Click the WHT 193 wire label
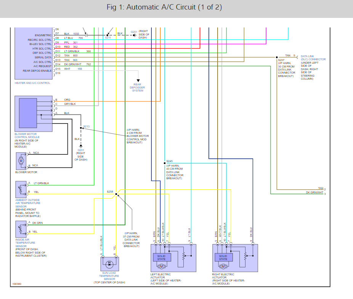Screen dimensions: 353x299 click(x=73, y=69)
